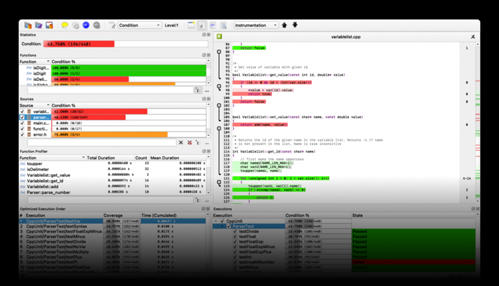
Task: Click sort arrow on Source column header
Action: (48, 105)
